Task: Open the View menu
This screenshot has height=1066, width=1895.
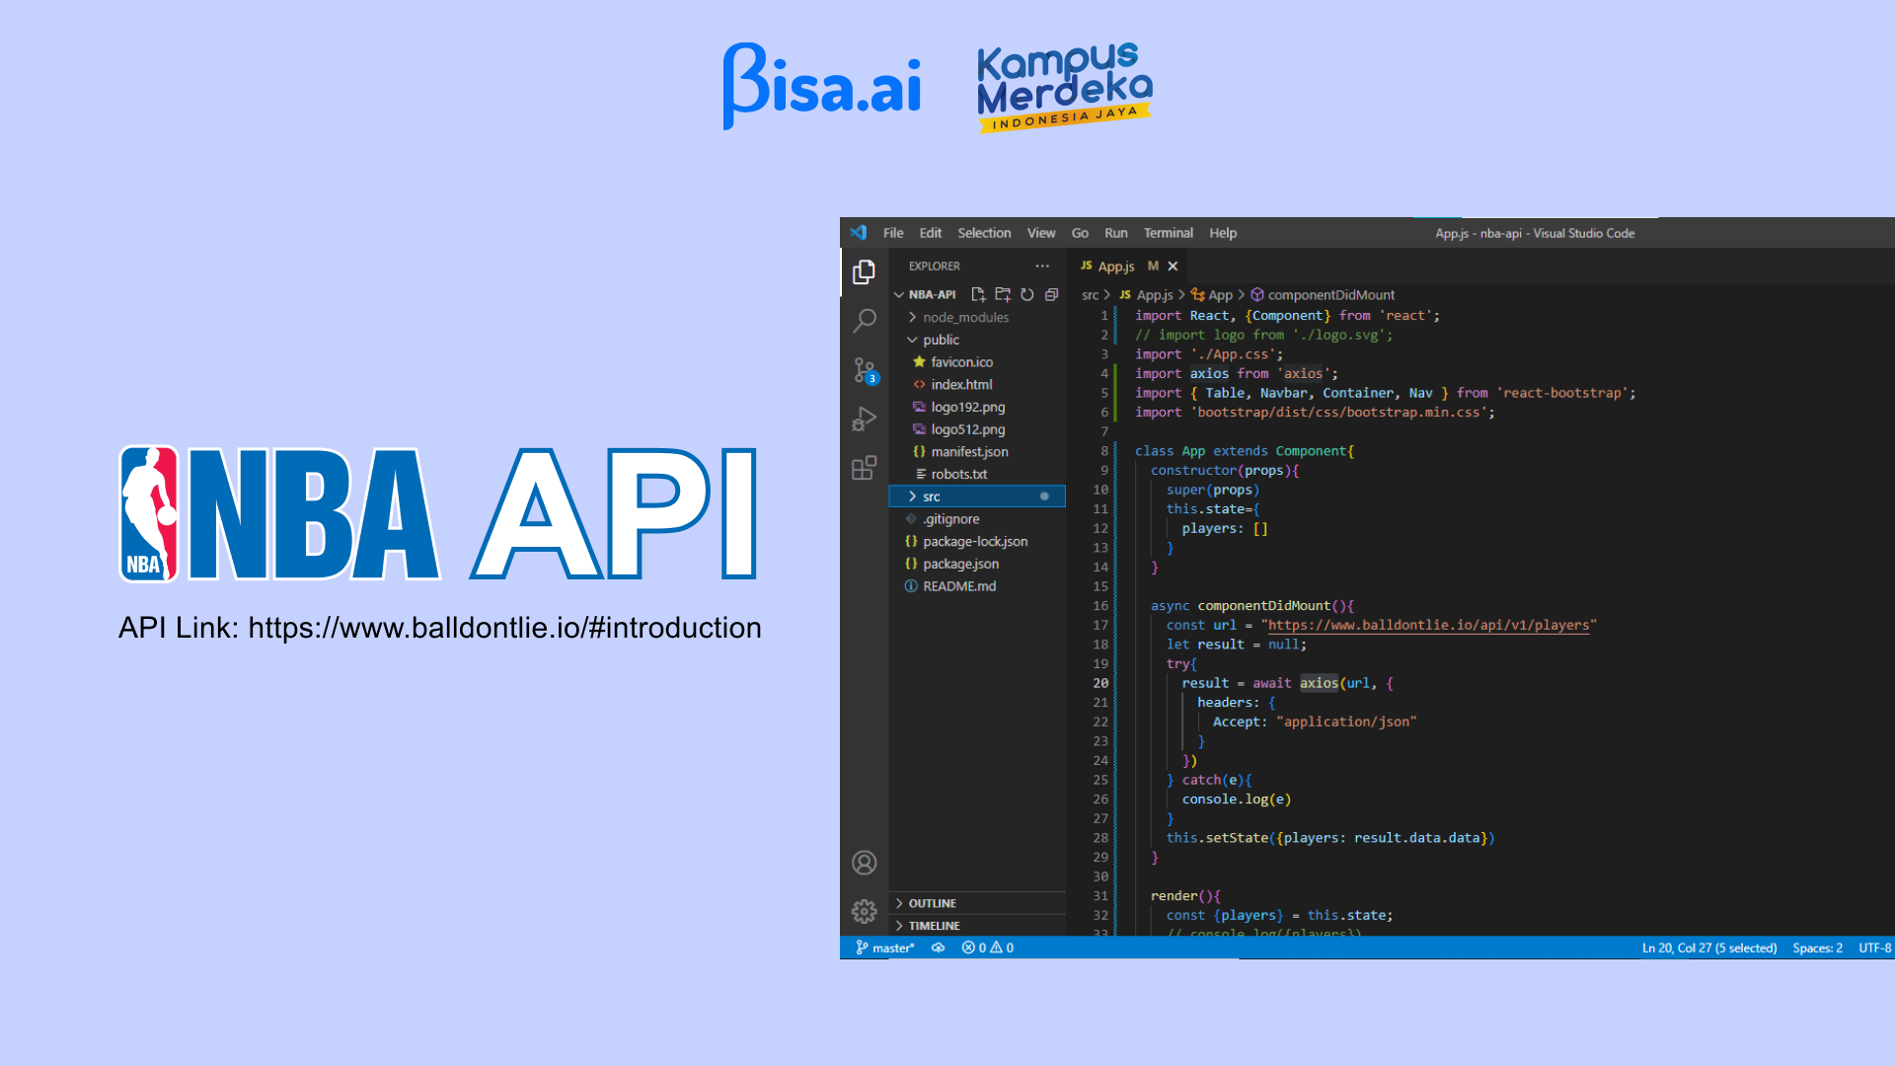Action: pyautogui.click(x=1041, y=233)
